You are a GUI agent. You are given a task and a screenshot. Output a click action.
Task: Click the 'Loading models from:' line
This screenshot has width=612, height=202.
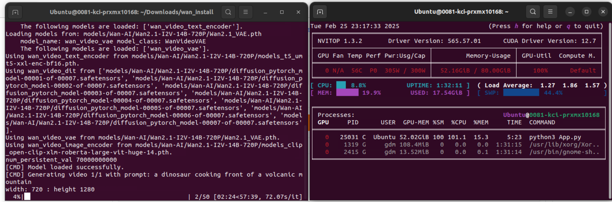click(134, 34)
